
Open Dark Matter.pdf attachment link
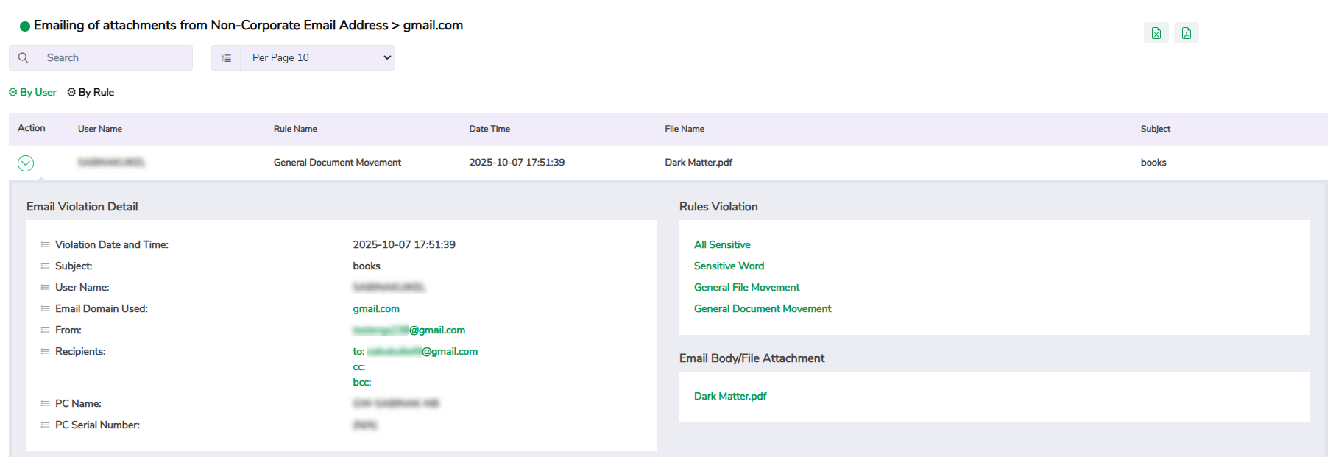(x=729, y=397)
